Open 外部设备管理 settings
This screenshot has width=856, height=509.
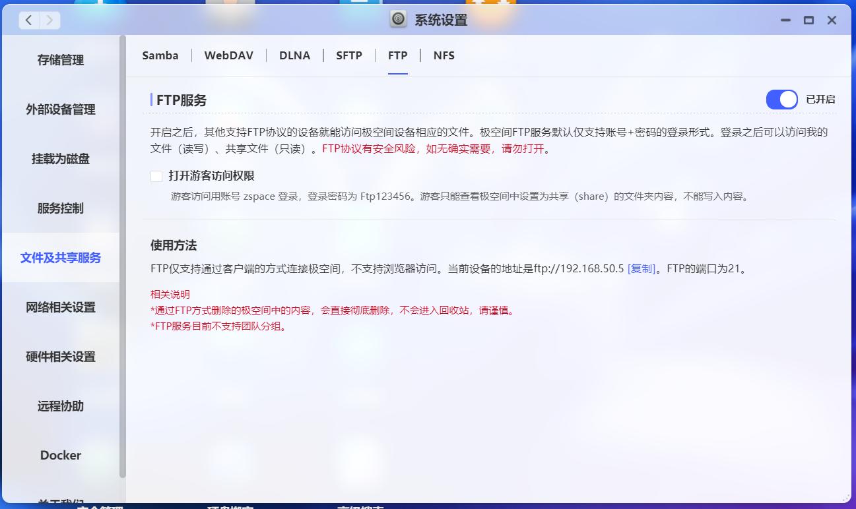60,109
